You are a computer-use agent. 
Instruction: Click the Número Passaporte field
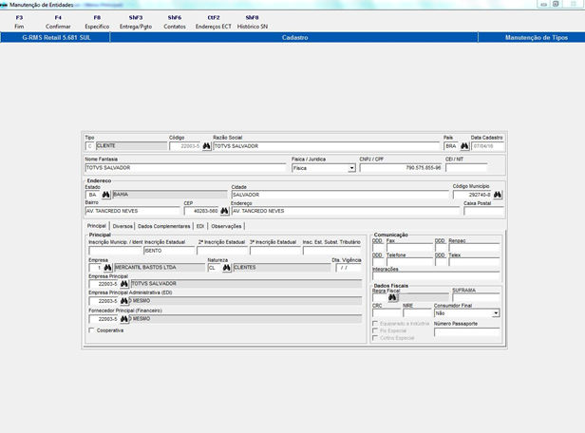point(466,331)
